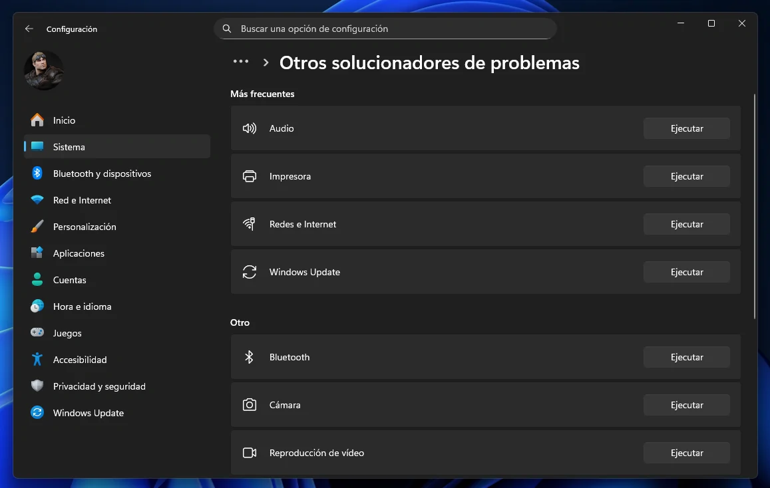Click the Hora e idioma clock icon
The width and height of the screenshot is (770, 488).
(x=37, y=306)
